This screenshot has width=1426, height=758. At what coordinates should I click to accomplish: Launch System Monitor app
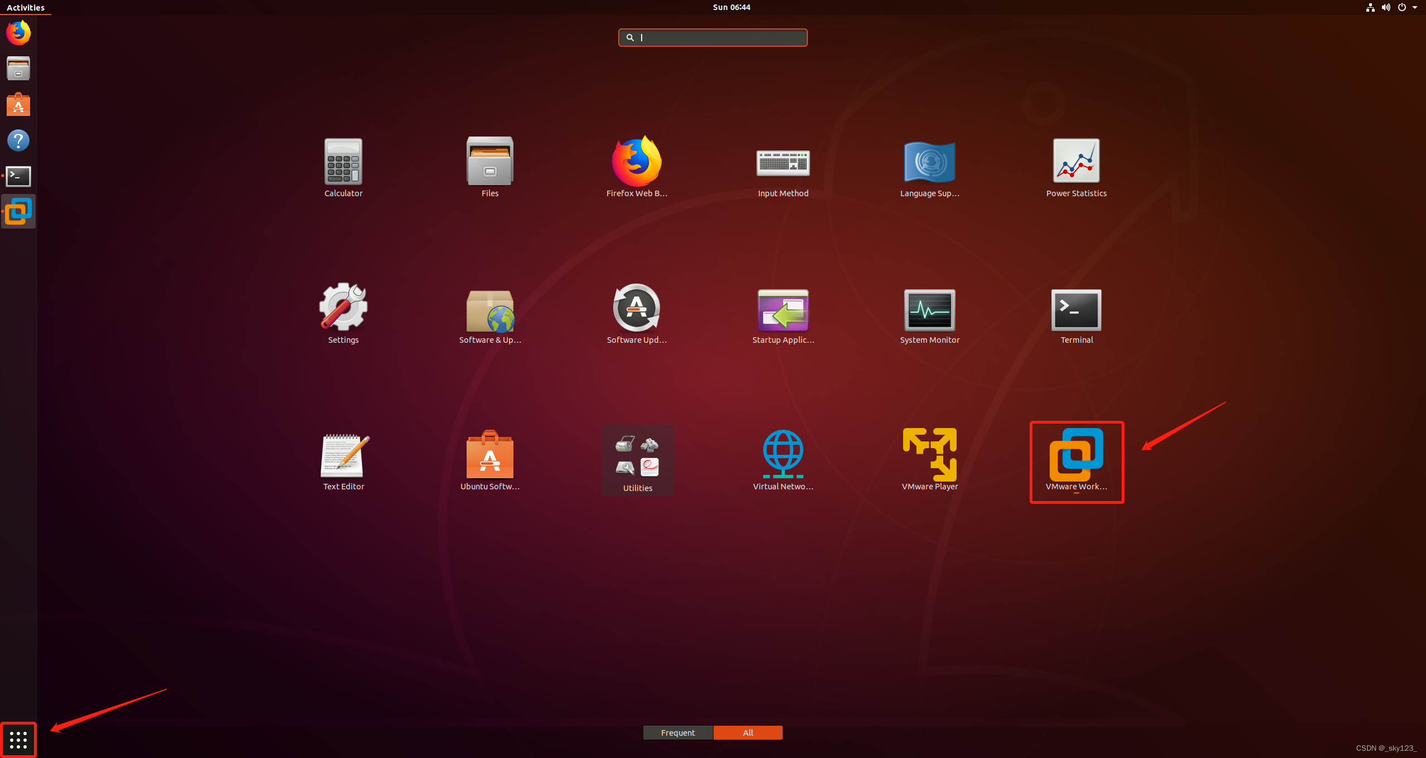coord(929,310)
